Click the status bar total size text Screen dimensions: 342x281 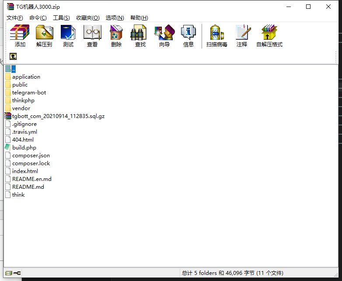point(233,273)
